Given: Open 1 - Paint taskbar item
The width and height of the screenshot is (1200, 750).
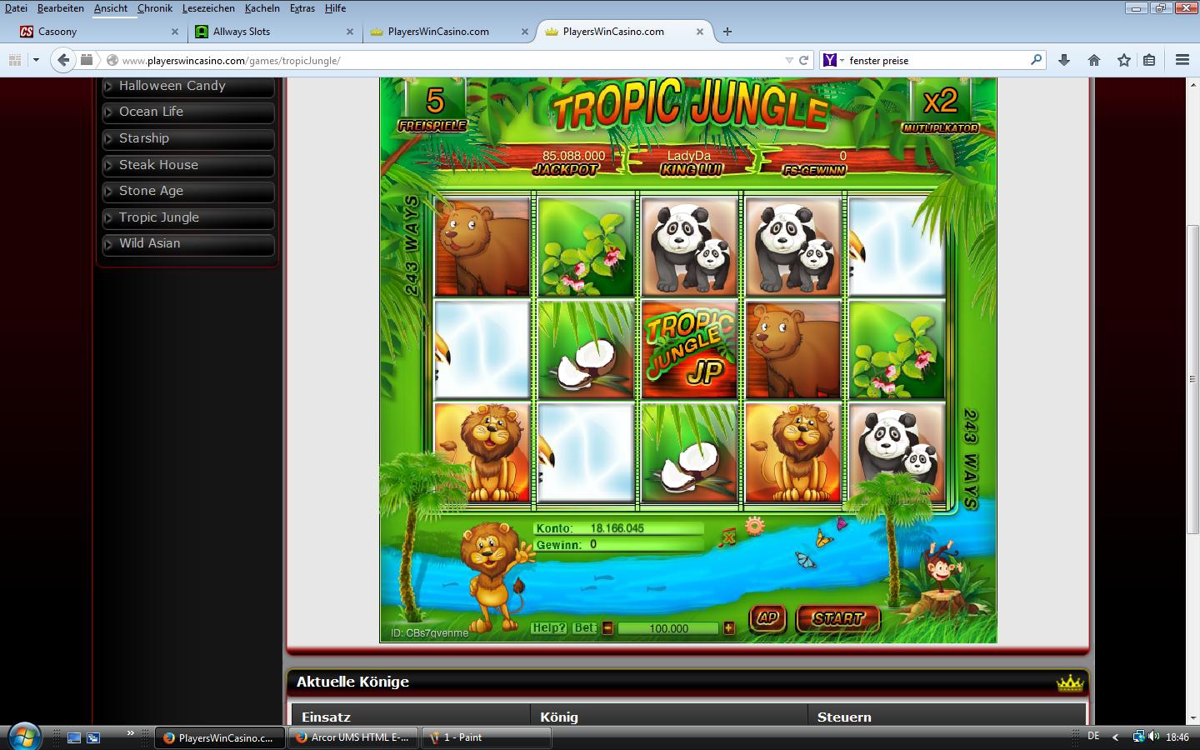Looking at the screenshot, I should (487, 737).
